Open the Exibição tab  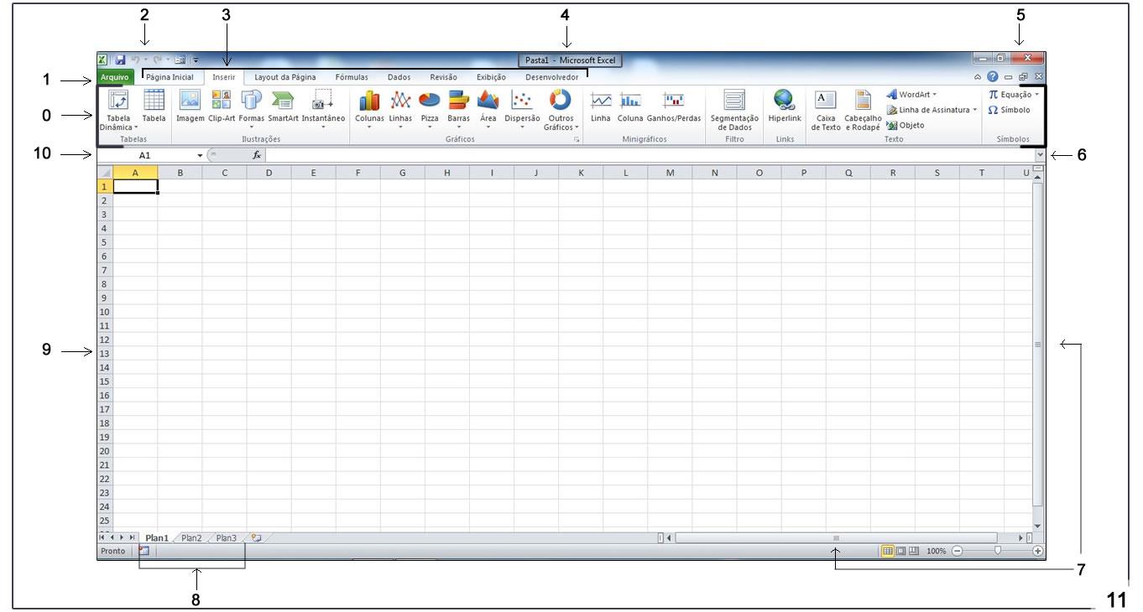point(492,77)
